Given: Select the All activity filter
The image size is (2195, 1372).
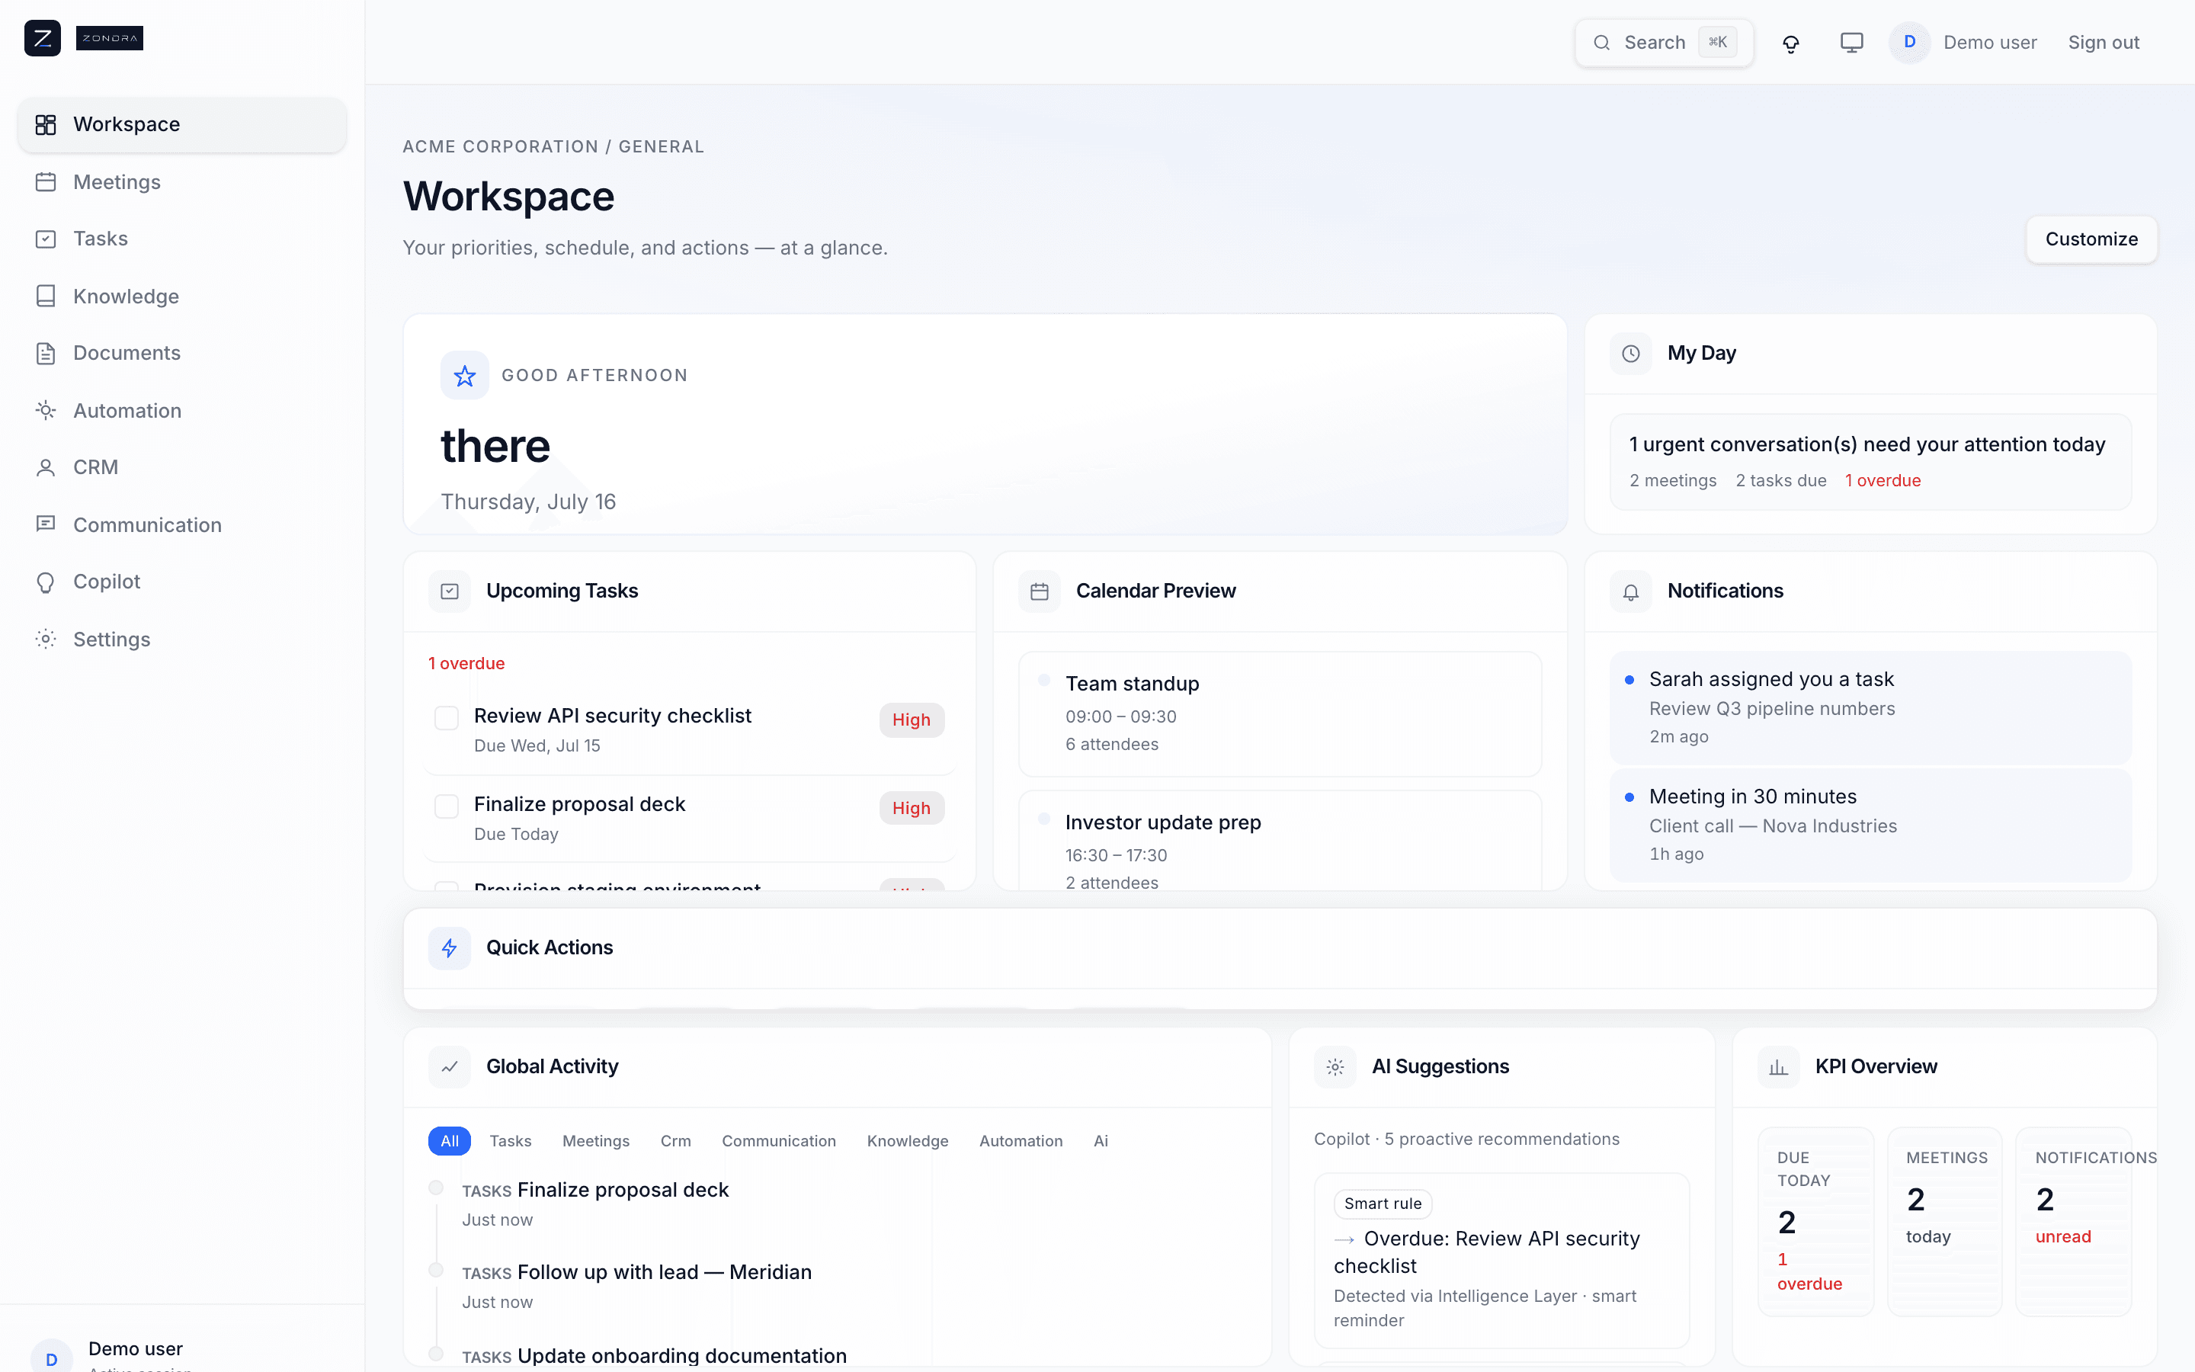Looking at the screenshot, I should tap(449, 1140).
